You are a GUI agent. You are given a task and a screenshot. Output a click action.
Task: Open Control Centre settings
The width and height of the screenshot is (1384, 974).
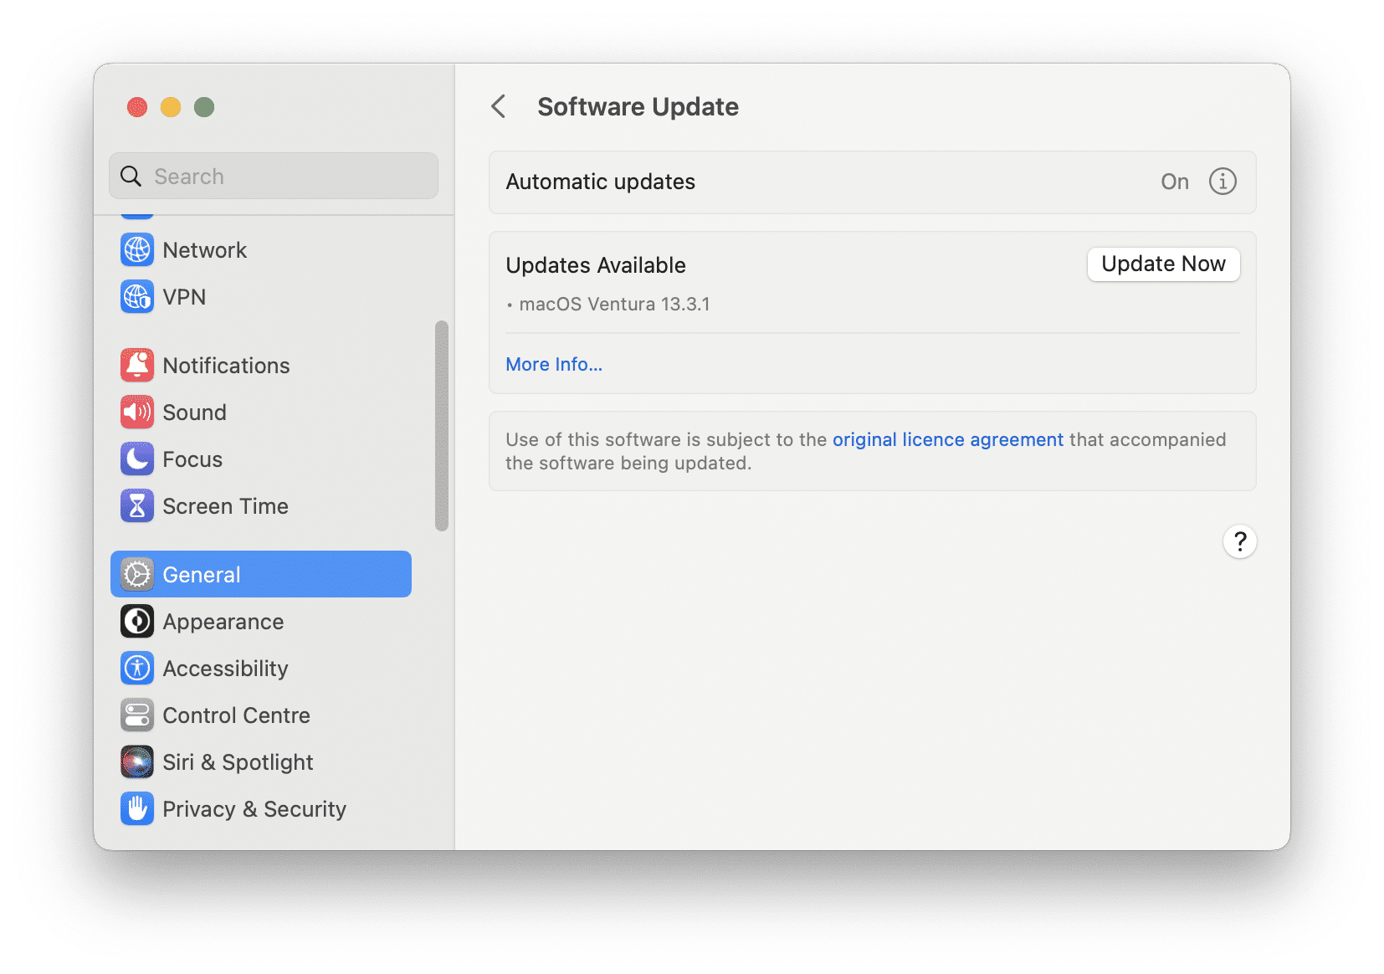coord(136,715)
